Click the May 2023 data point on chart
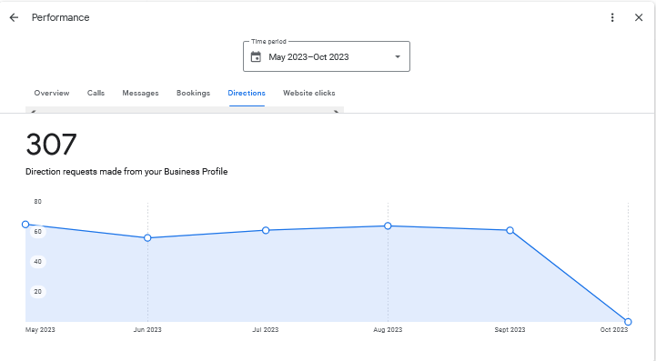This screenshot has height=361, width=656. click(x=25, y=225)
